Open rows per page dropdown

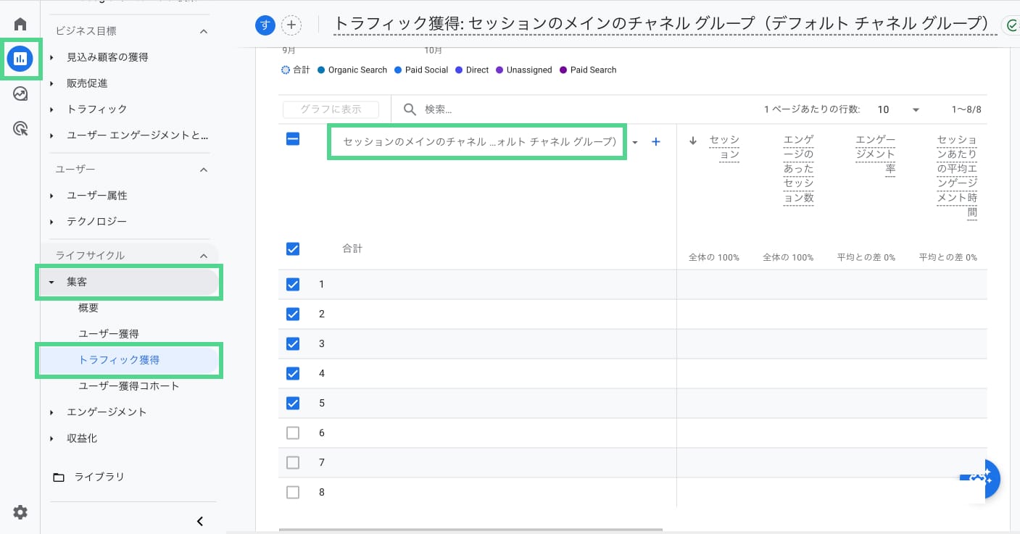[898, 109]
